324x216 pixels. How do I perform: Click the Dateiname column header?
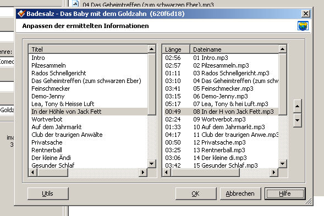234,49
